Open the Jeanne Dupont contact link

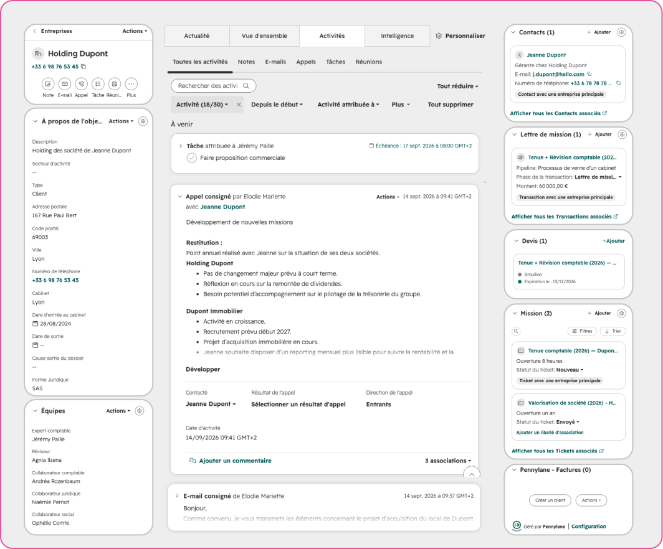(x=546, y=55)
